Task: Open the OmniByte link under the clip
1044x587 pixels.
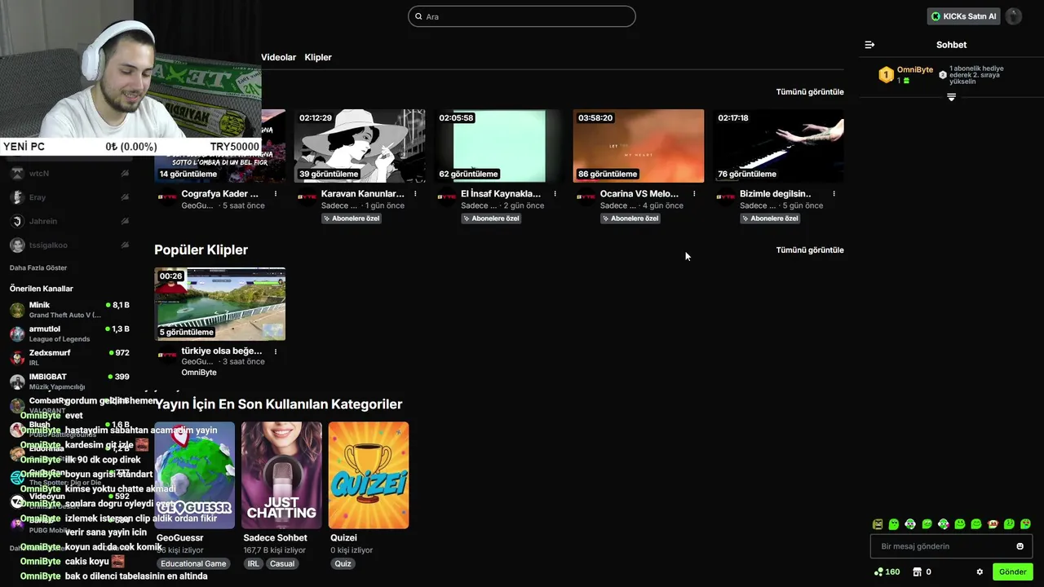Action: pos(199,372)
